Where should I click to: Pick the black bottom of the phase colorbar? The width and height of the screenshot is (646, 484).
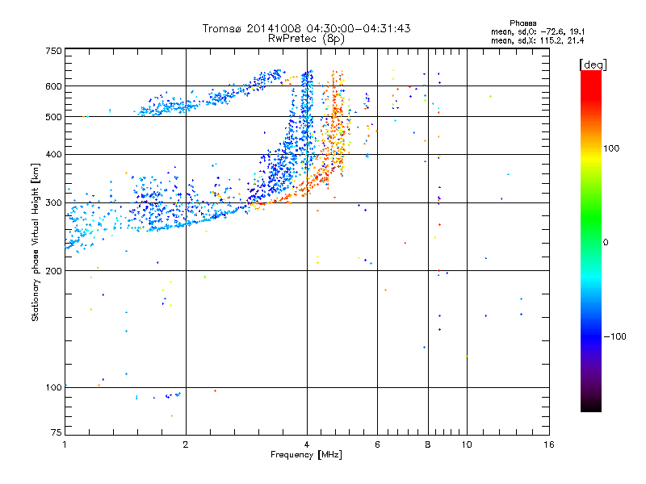point(591,406)
